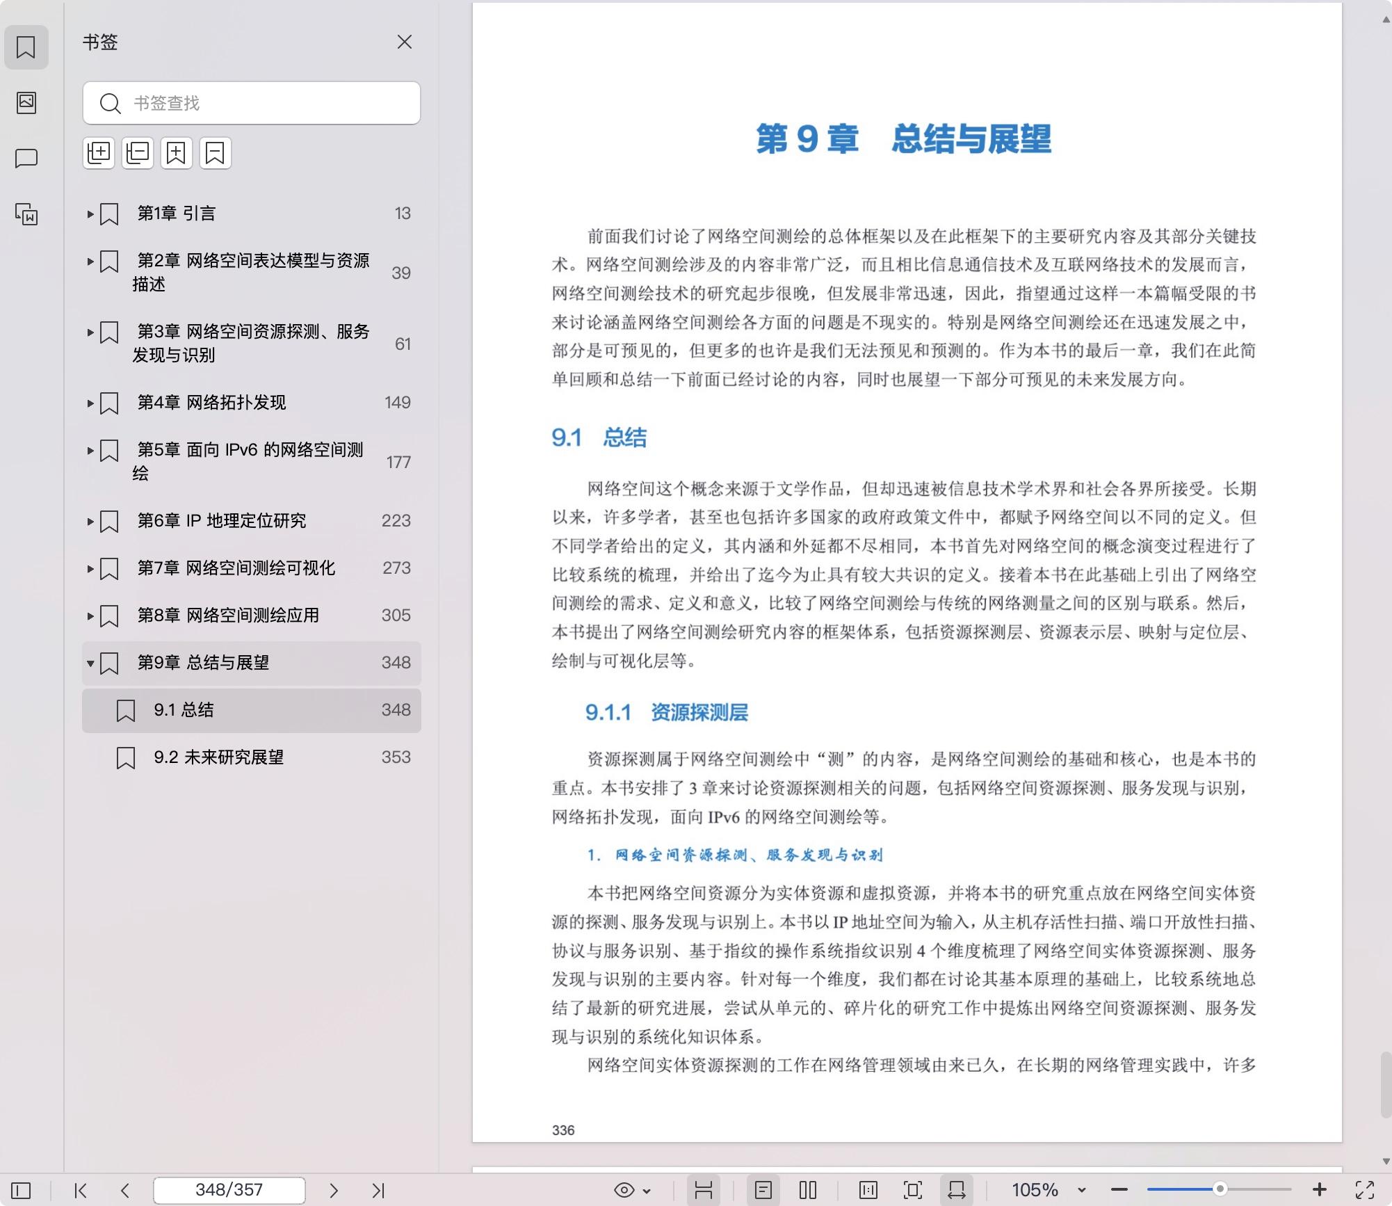Expand the 第1章 引言 bookmark
Screen dimensions: 1392x1206
(x=90, y=214)
